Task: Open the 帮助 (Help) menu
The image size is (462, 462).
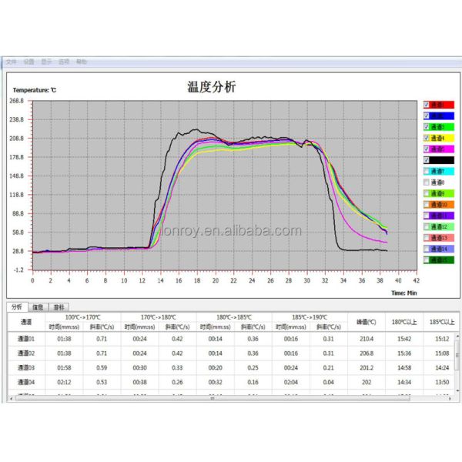Action: pos(82,62)
